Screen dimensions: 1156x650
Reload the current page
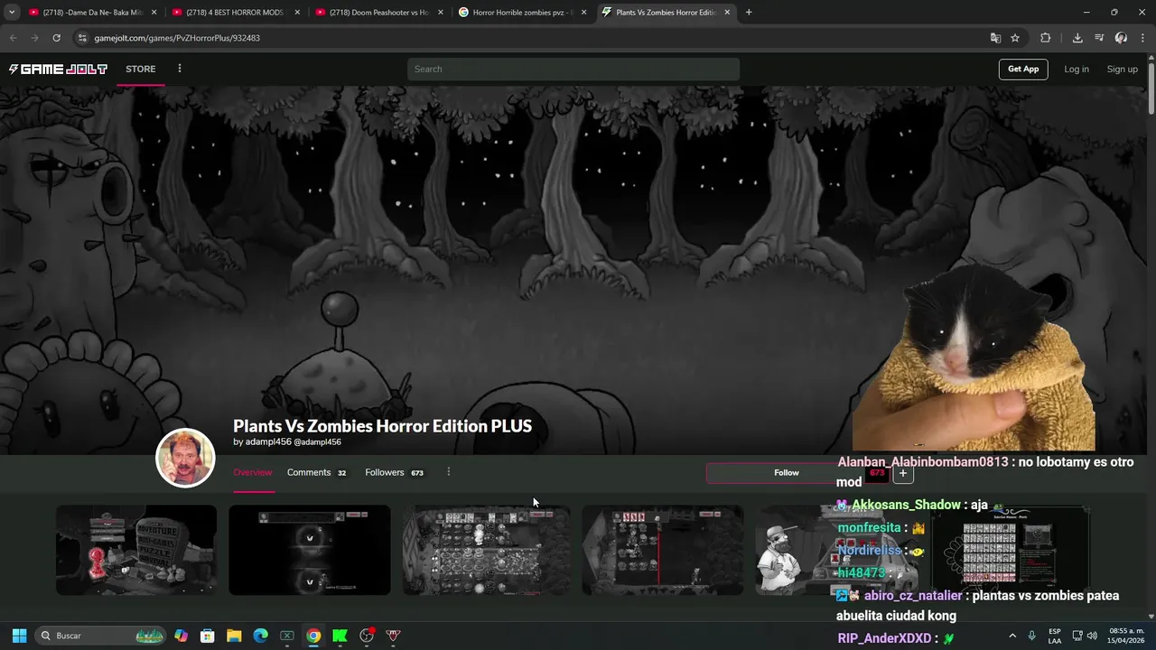coord(56,38)
